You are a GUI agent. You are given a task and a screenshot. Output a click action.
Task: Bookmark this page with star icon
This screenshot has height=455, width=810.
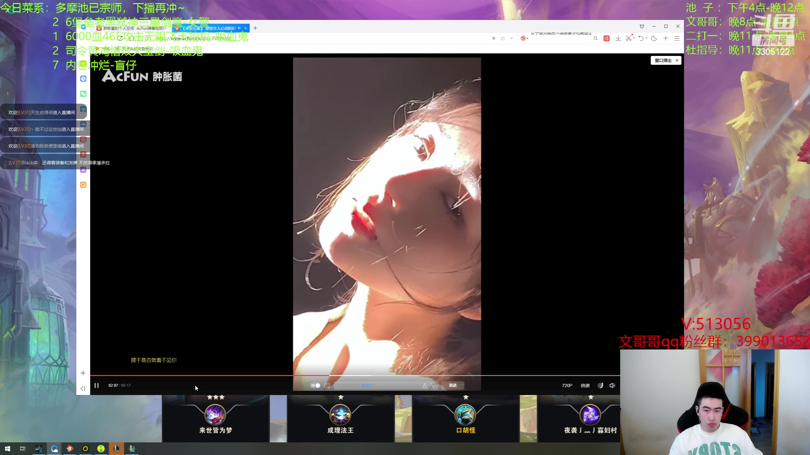tap(146, 38)
